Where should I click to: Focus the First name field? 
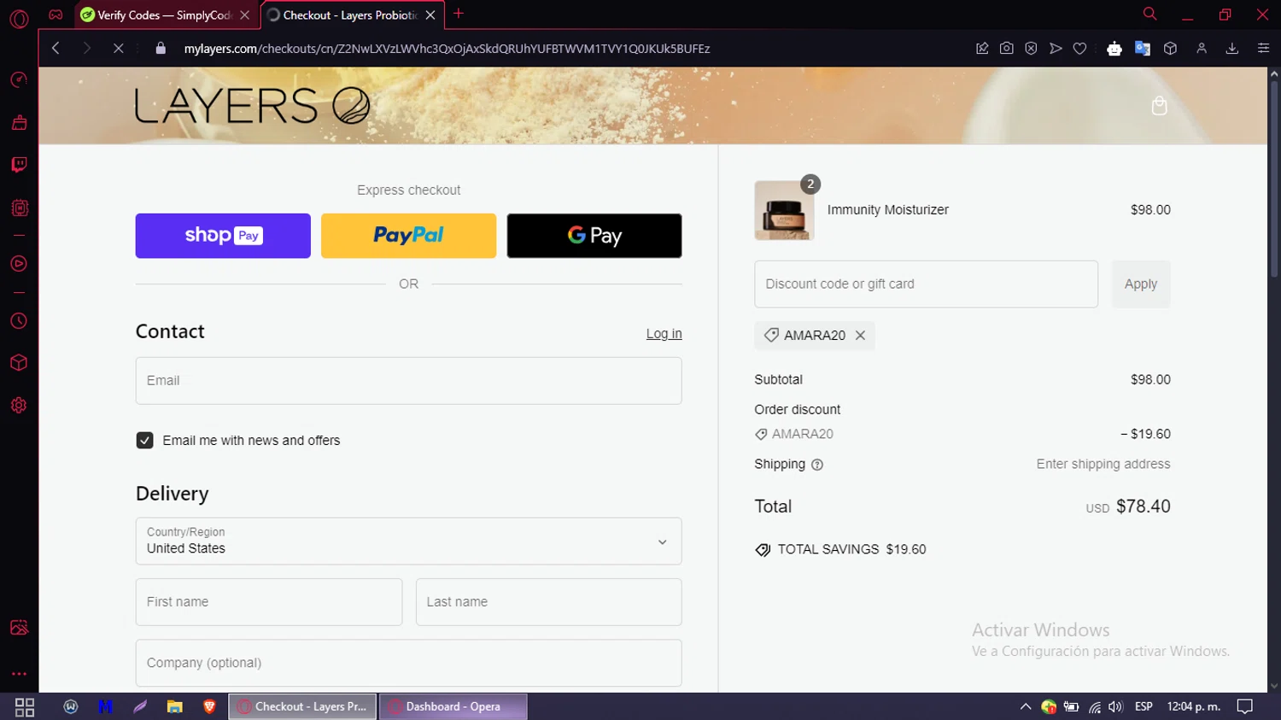[x=269, y=602]
